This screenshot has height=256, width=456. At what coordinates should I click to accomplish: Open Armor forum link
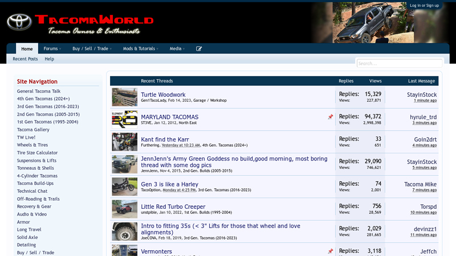pyautogui.click(x=23, y=222)
